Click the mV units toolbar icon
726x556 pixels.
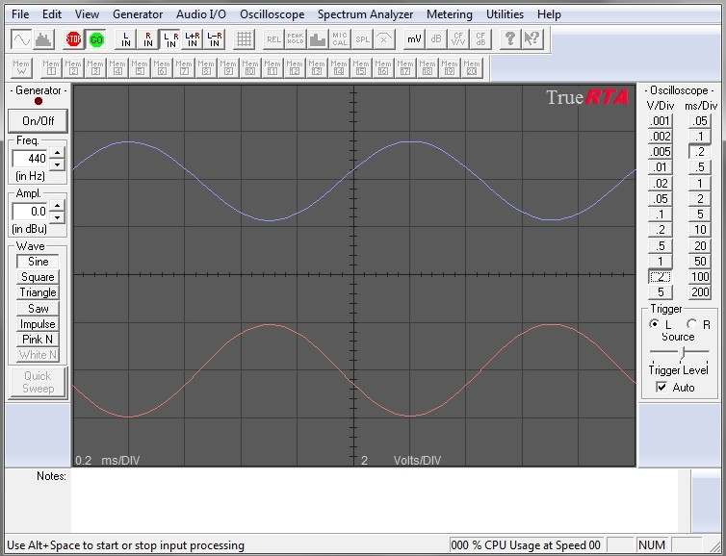[414, 39]
